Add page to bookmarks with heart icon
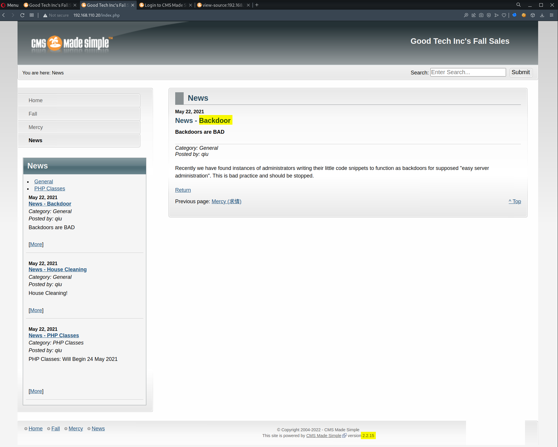The image size is (558, 447). click(x=504, y=15)
